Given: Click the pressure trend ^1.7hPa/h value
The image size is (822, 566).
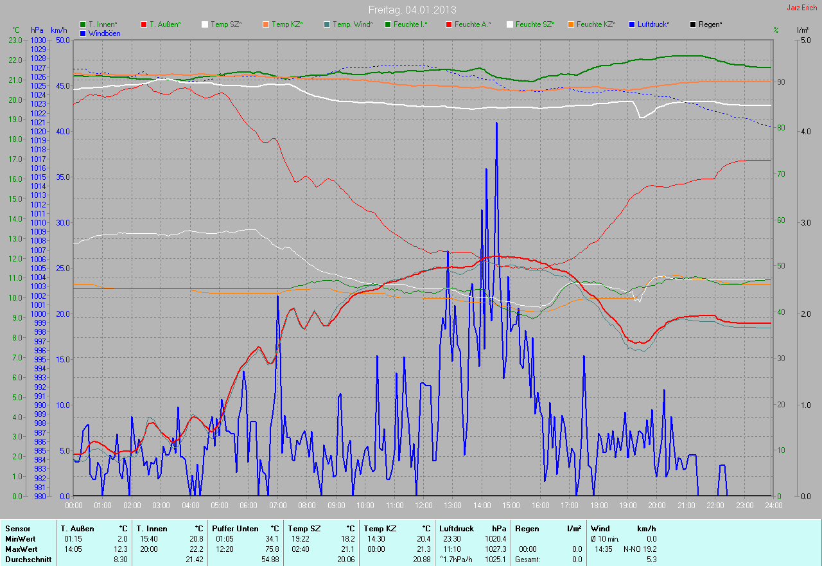Looking at the screenshot, I should click(x=456, y=560).
